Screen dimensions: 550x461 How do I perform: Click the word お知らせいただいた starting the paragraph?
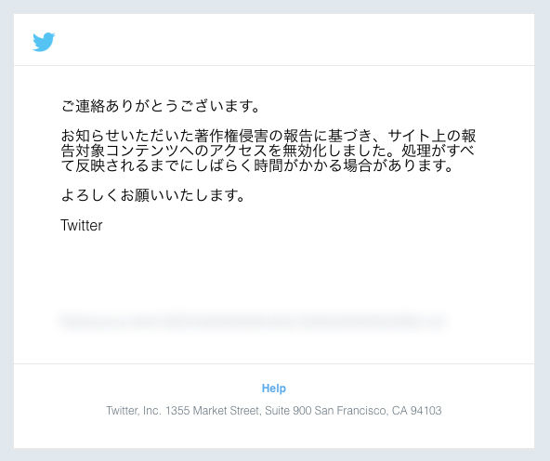click(127, 136)
